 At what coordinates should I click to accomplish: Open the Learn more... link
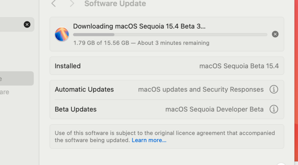(149, 140)
